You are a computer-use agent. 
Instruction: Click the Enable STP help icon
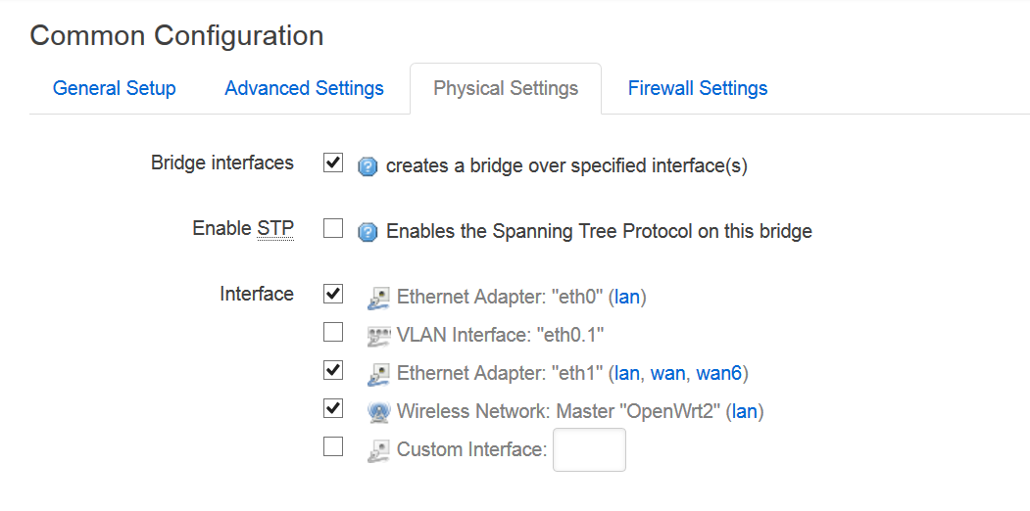(x=368, y=232)
